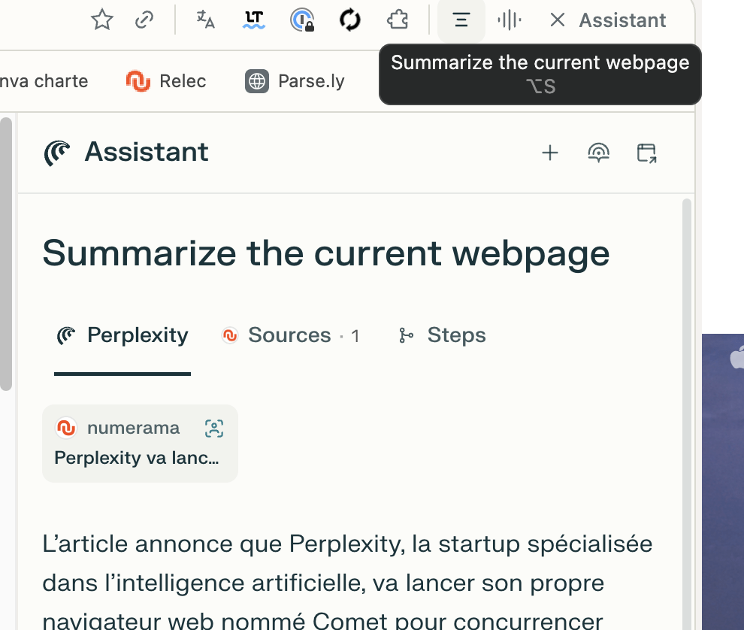Start a new Assistant thread

tap(550, 153)
